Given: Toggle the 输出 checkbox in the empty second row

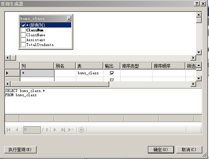Looking at the screenshot, I should [x=112, y=80].
